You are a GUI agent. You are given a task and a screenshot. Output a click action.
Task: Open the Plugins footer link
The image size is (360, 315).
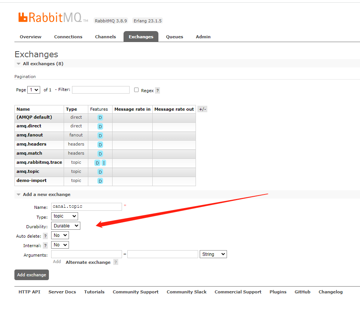click(x=278, y=292)
